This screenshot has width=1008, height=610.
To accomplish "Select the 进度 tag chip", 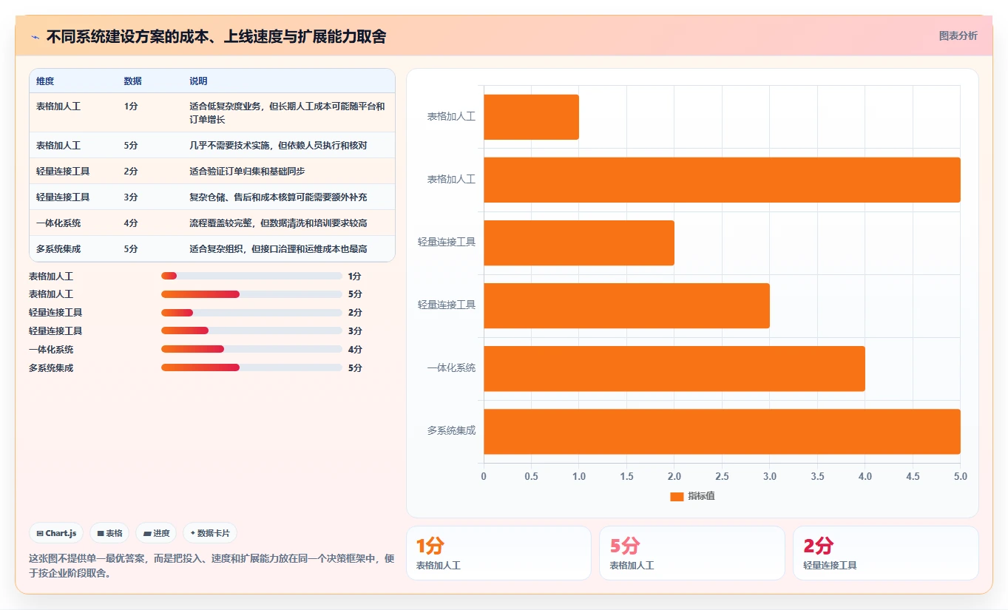I will point(156,533).
